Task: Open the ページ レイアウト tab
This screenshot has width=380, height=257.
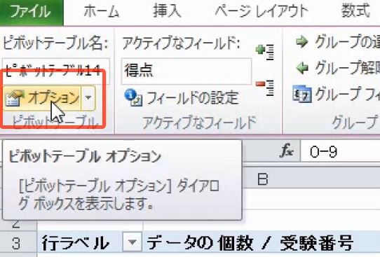Action: [262, 11]
